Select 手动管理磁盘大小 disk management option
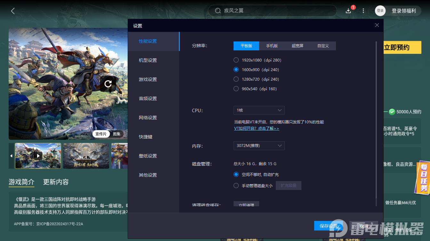The height and width of the screenshot is (241, 430). (x=236, y=185)
